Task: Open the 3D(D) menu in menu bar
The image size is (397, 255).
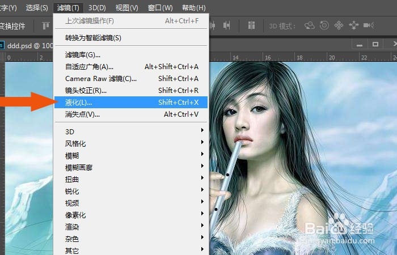Action: (x=97, y=7)
